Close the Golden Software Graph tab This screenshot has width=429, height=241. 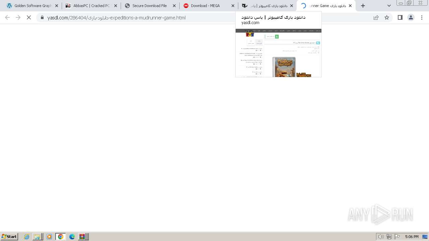pyautogui.click(x=56, y=6)
